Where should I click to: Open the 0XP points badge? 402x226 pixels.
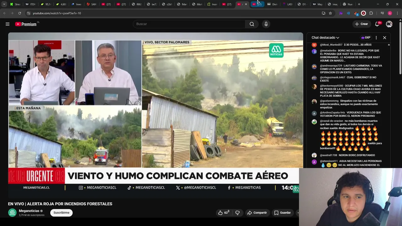coord(366,38)
